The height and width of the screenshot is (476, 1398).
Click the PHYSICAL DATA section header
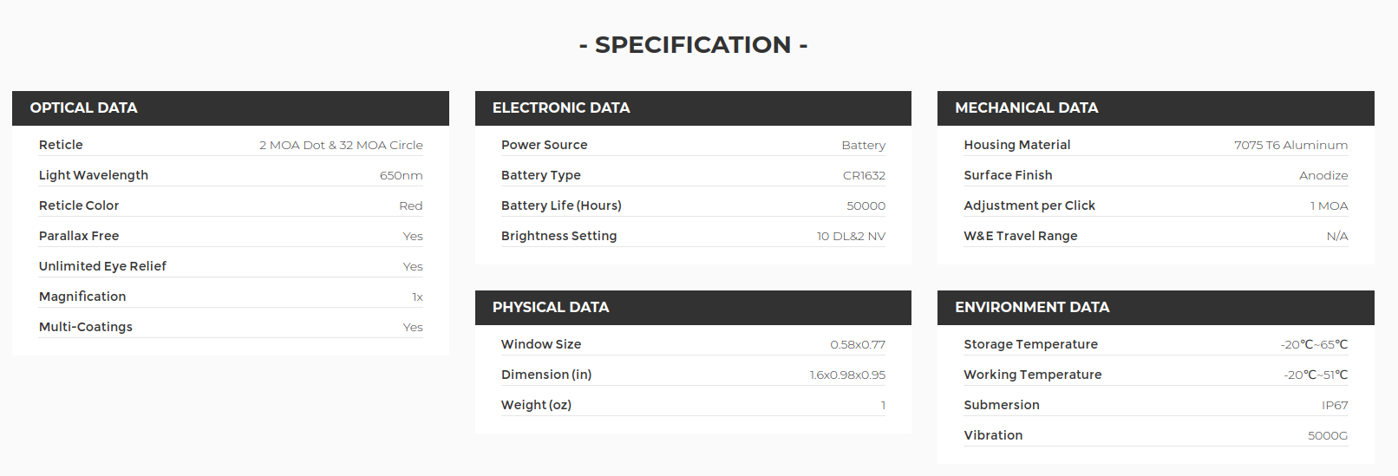point(551,308)
